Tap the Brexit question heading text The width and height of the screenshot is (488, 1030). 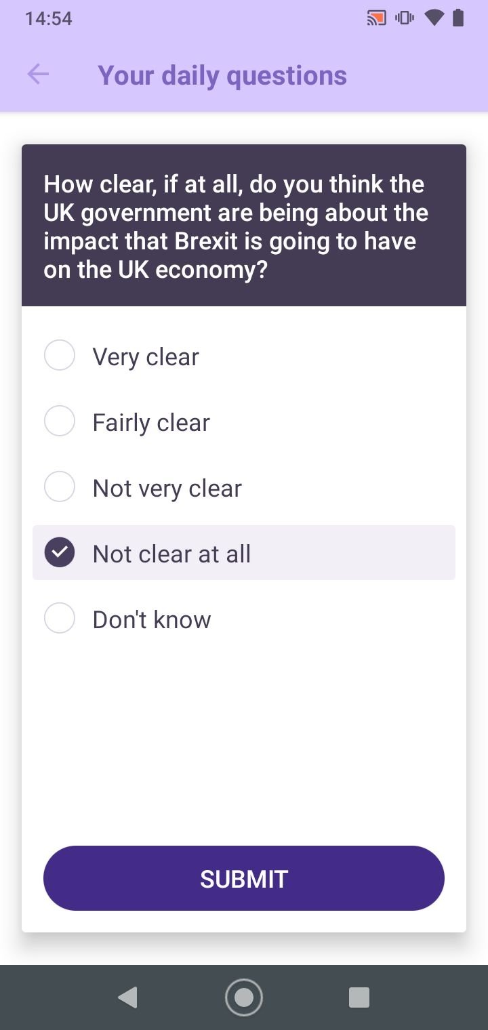(236, 227)
